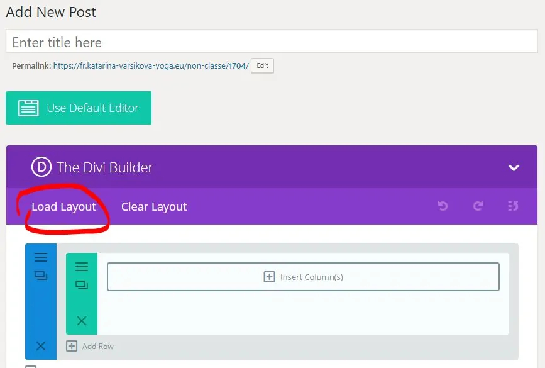Click the Add New Post heading
Screen dimensions: 545x368
pos(51,12)
